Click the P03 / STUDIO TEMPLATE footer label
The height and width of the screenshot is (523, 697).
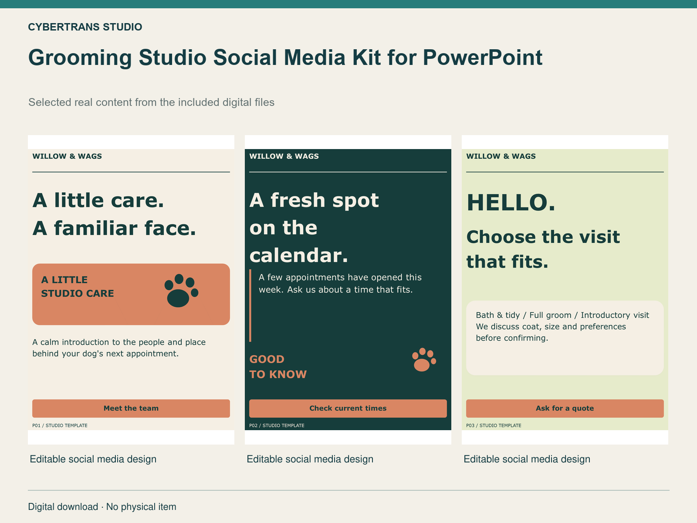click(x=494, y=425)
